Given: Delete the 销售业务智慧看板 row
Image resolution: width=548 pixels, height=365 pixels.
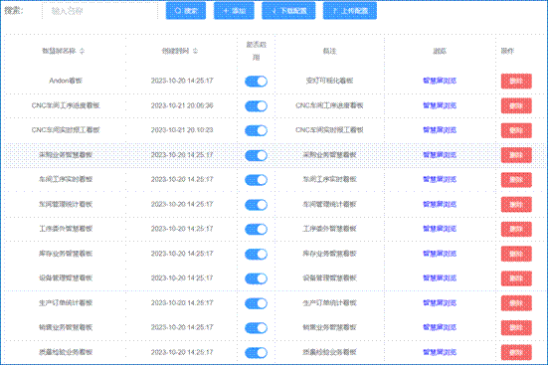Looking at the screenshot, I should click(x=516, y=327).
